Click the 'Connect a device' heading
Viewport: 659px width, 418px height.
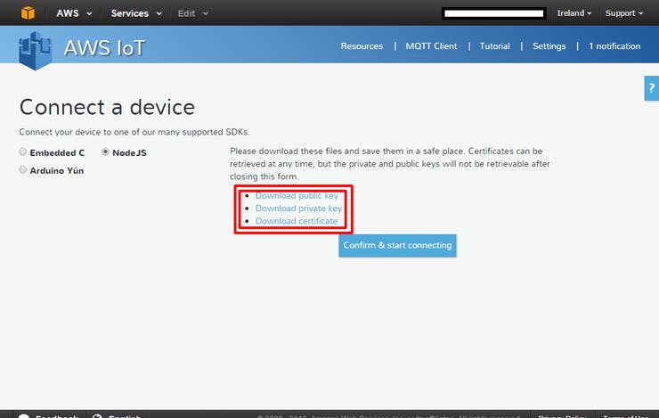107,107
